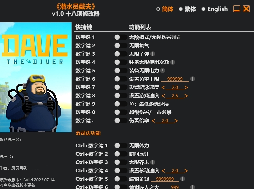Click the 数字键 0 hotkey label
This screenshot has width=254, height=189.
(85, 112)
